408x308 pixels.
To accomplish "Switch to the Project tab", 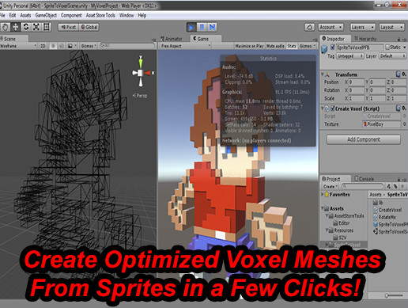I will 335,179.
